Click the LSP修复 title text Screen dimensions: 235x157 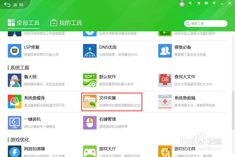tap(32, 47)
